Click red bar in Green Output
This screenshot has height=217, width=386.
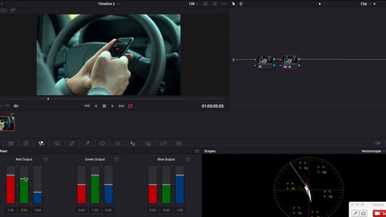[81, 194]
